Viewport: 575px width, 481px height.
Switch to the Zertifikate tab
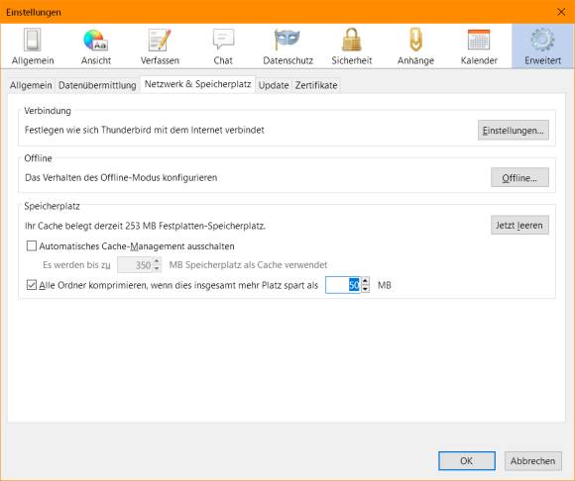316,85
